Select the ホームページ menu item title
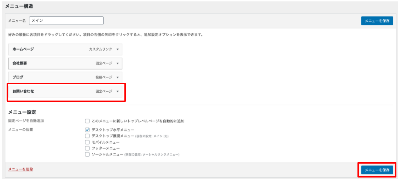 (x=23, y=50)
